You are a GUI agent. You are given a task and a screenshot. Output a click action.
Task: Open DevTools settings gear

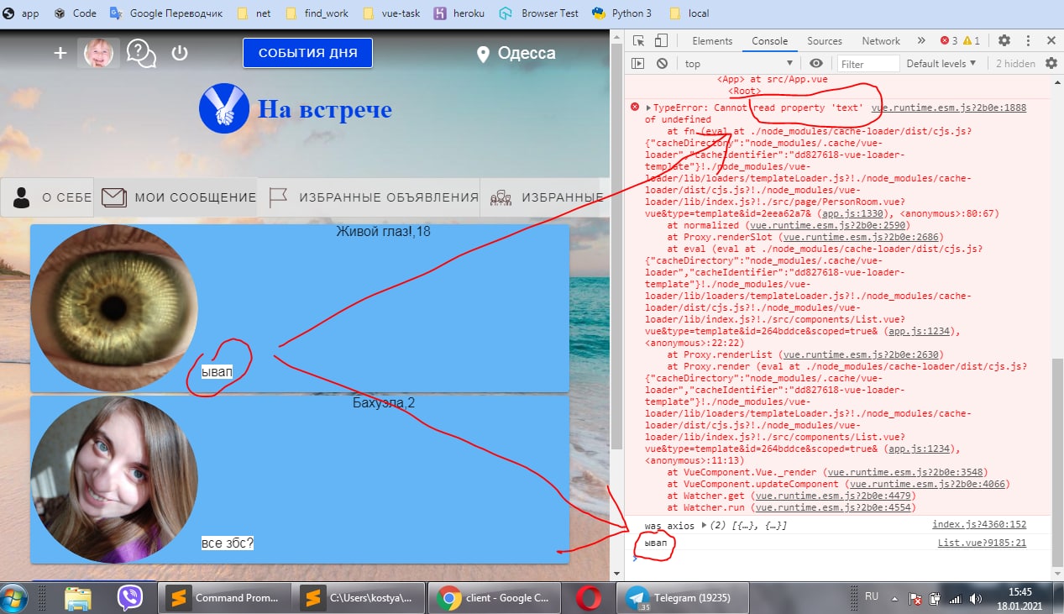coord(1004,40)
